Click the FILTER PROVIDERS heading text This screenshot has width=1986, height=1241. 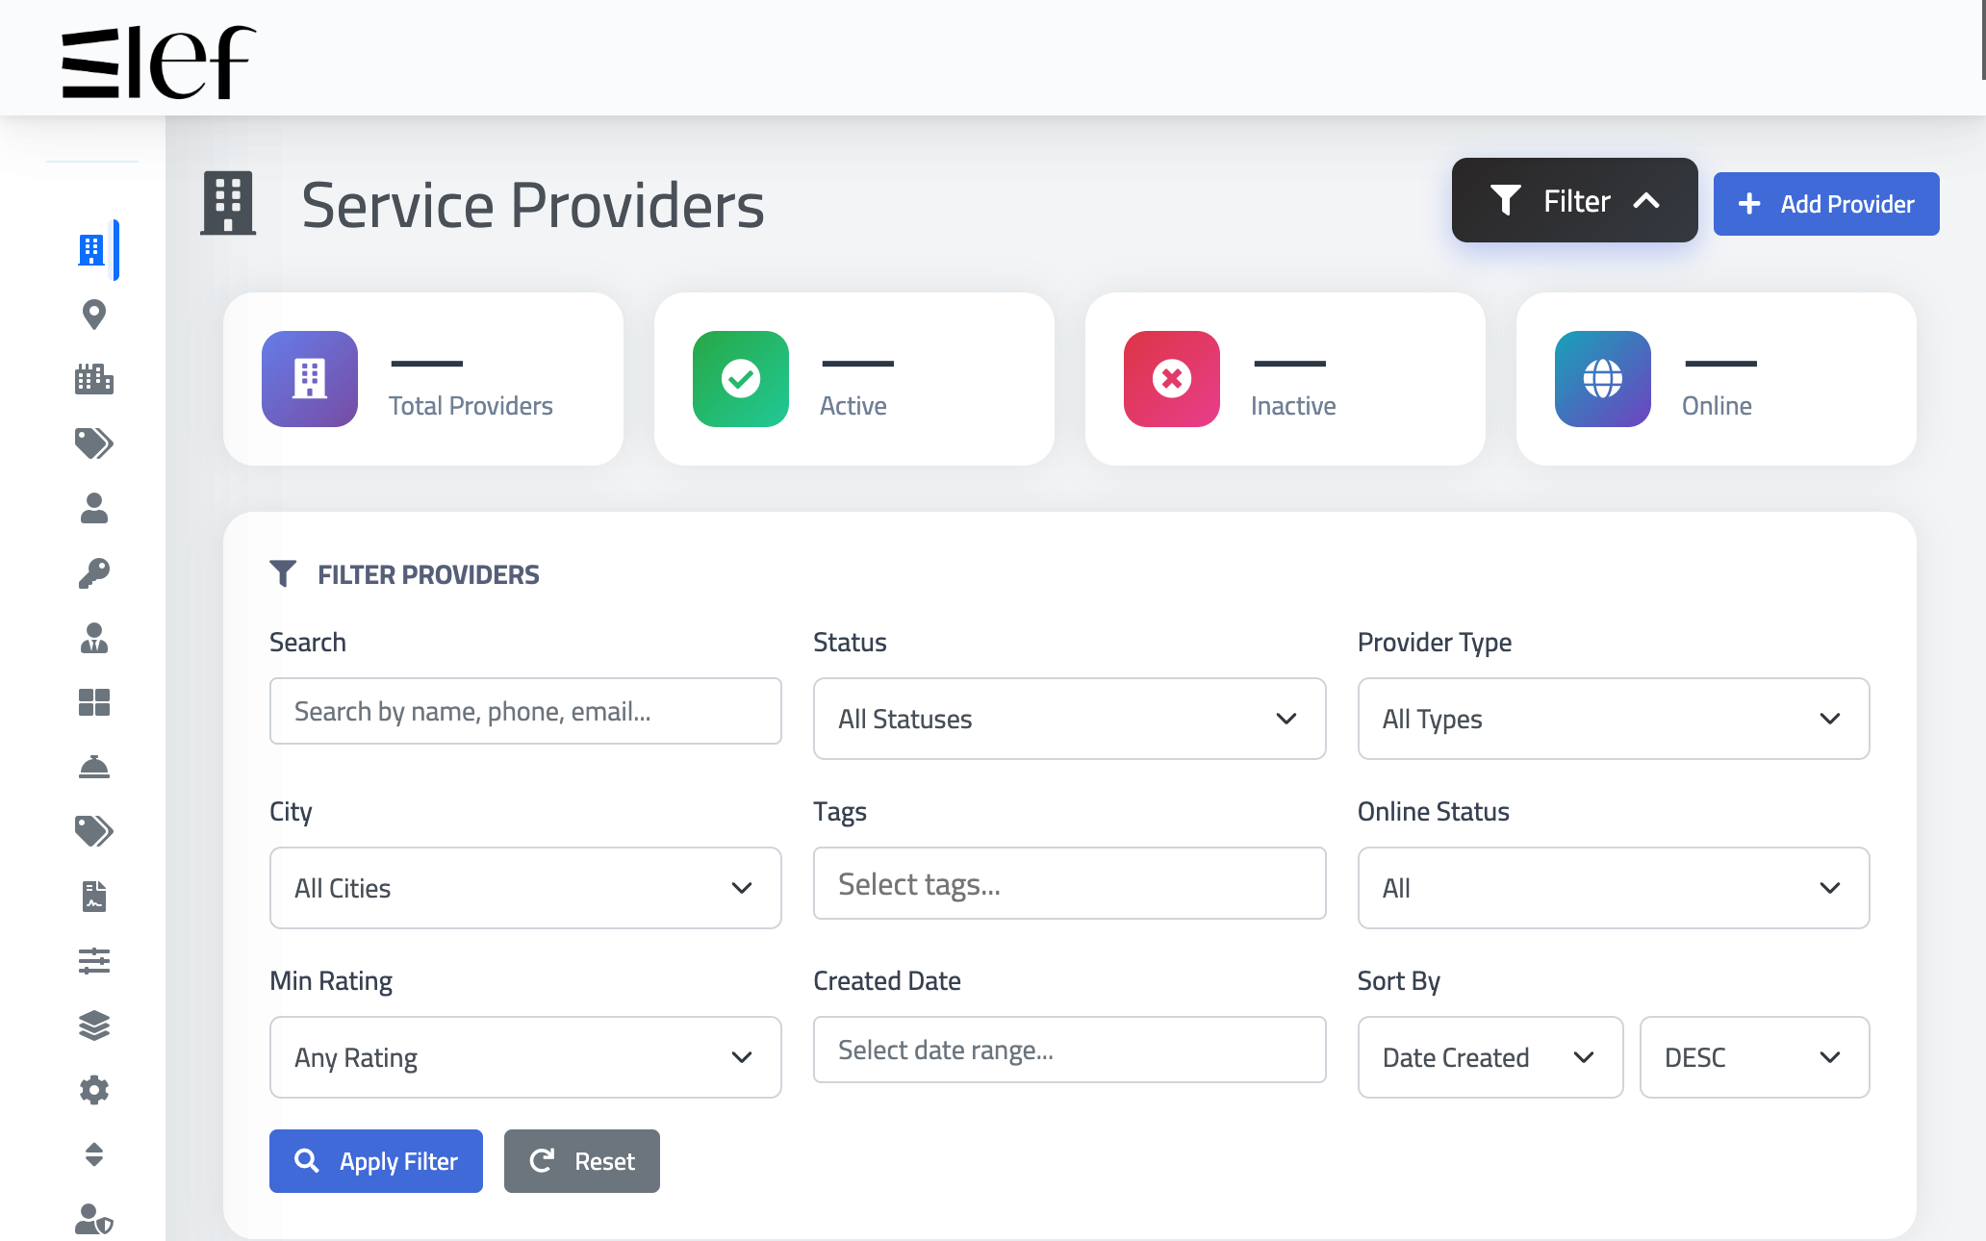pyautogui.click(x=428, y=574)
